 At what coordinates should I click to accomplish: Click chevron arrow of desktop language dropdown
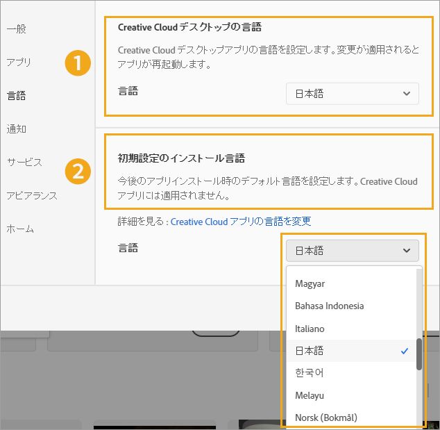(407, 94)
